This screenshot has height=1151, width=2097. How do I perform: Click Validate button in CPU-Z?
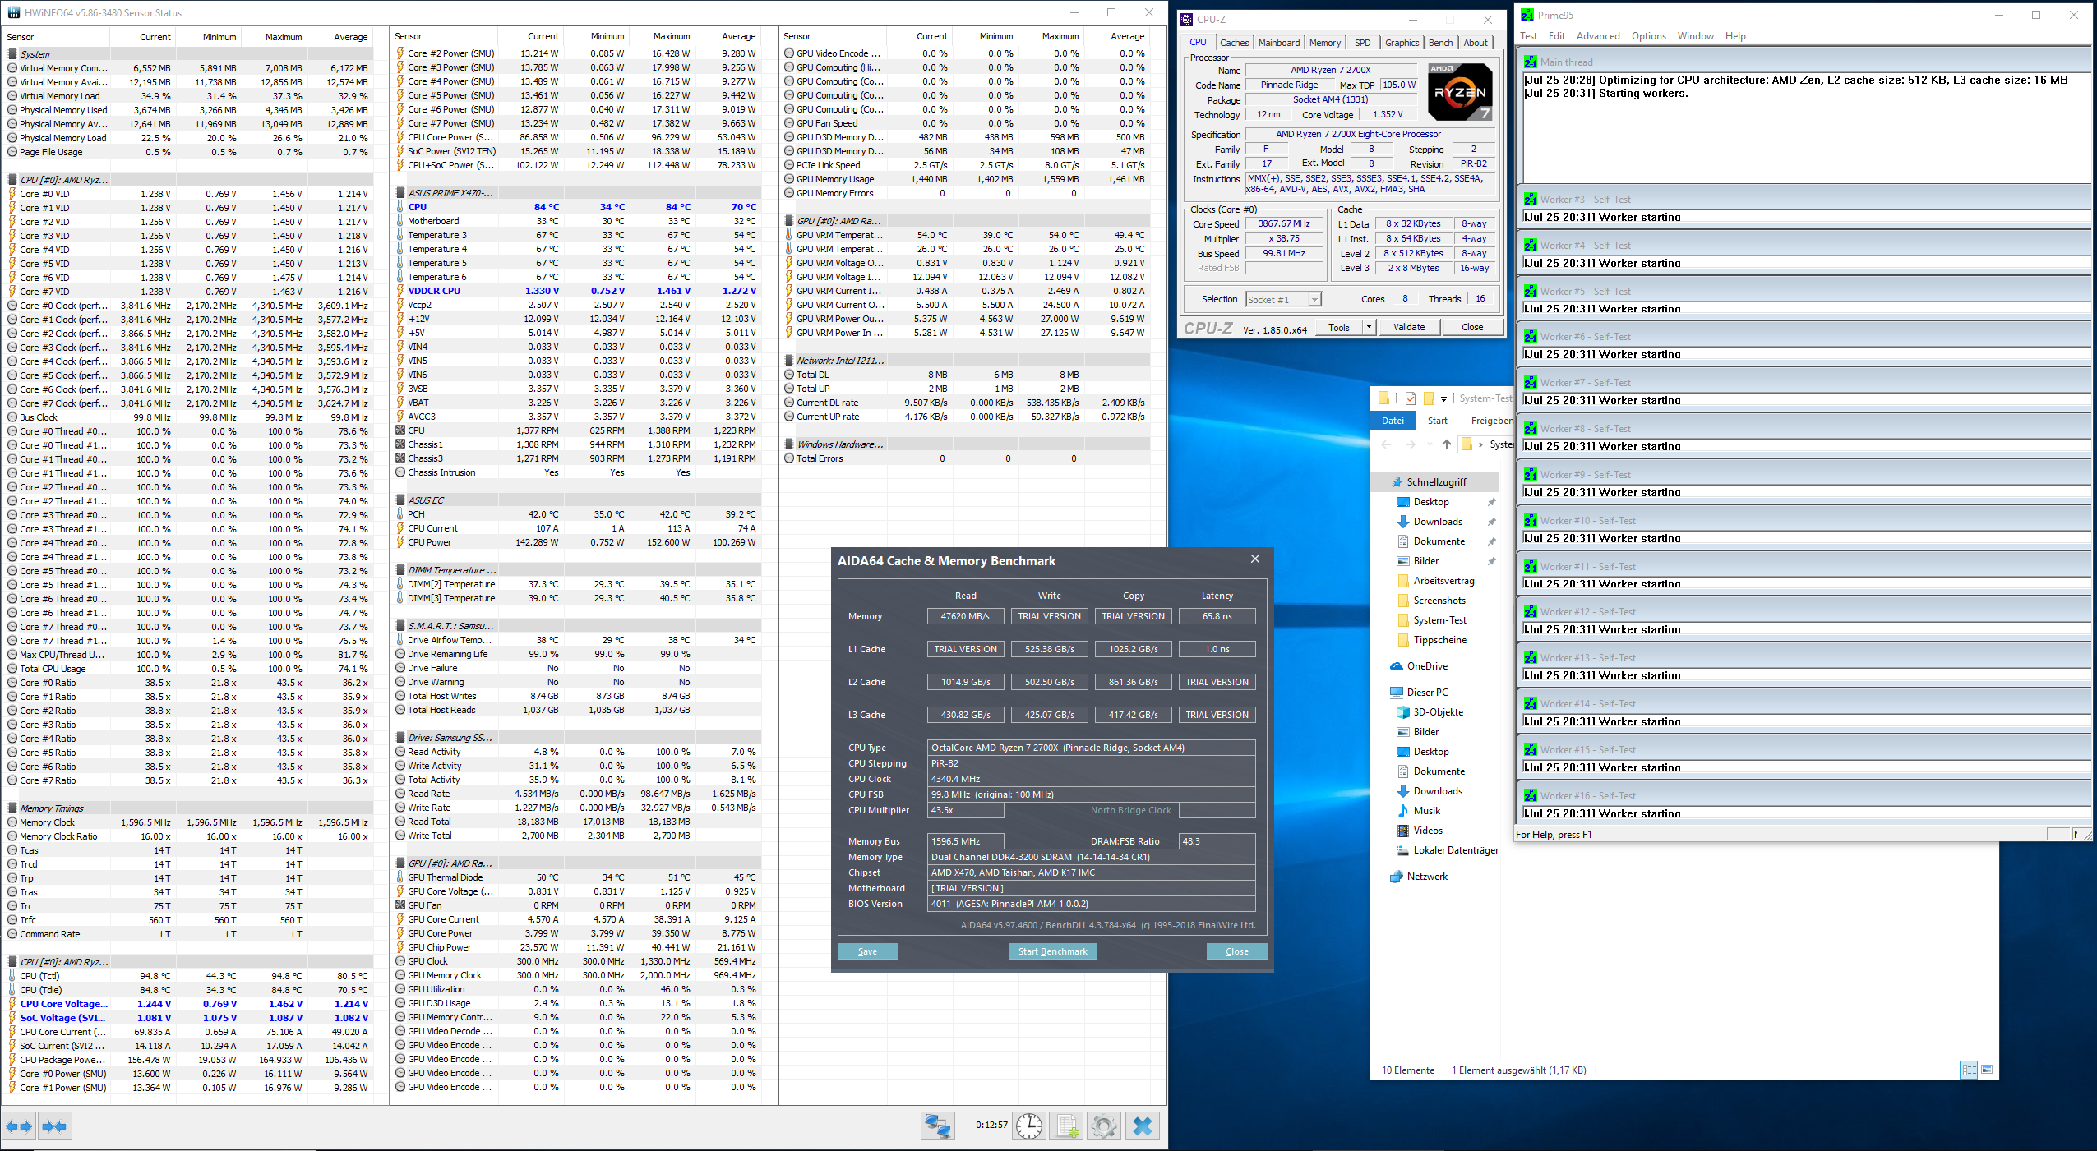[1408, 327]
